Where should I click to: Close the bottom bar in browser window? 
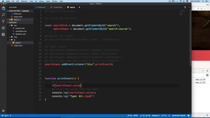207,115
